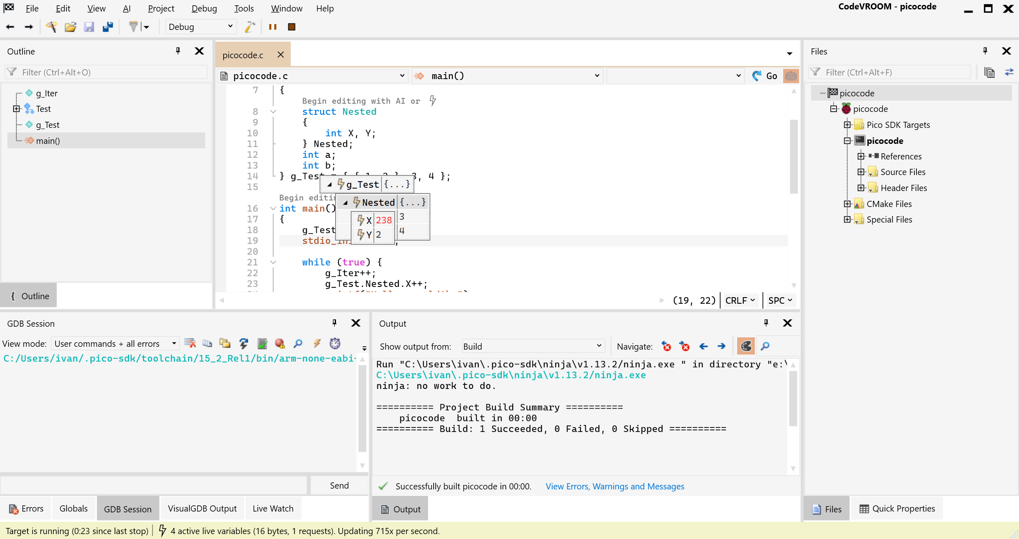Screen dimensions: 1019x539
Task: Expand Pico SDK Targets in Files tree
Action: (847, 125)
